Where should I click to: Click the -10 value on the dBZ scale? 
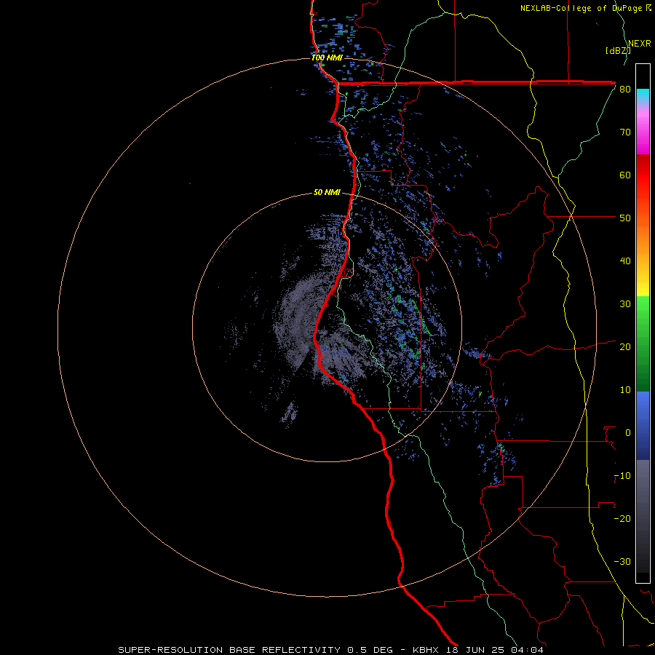pos(622,476)
